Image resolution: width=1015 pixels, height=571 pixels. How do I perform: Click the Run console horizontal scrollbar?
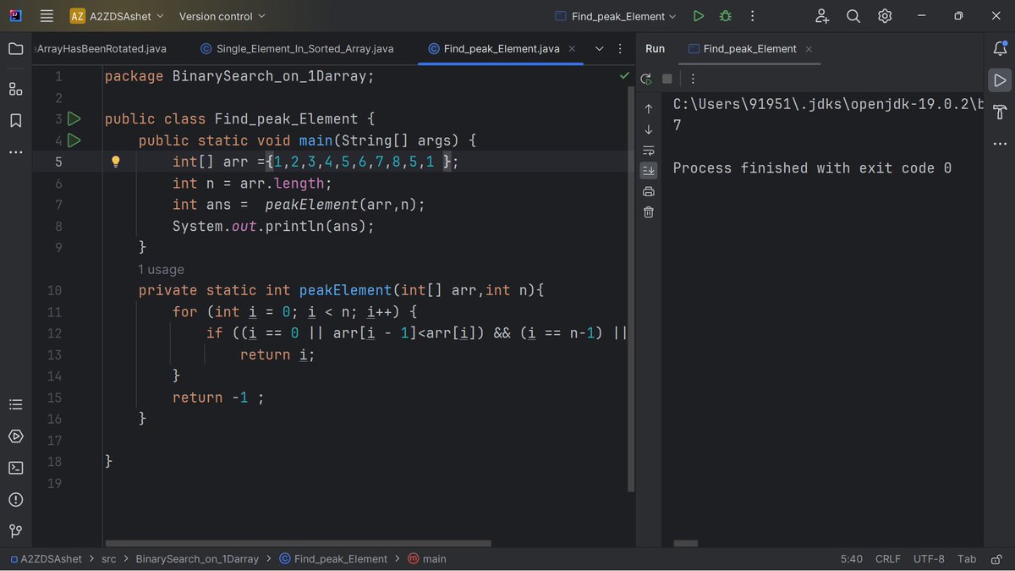click(x=686, y=544)
